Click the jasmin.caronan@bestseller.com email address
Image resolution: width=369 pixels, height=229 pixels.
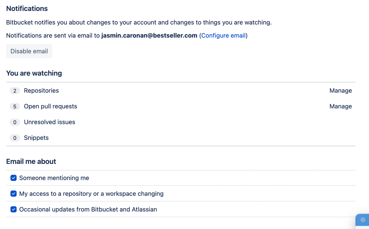149,36
